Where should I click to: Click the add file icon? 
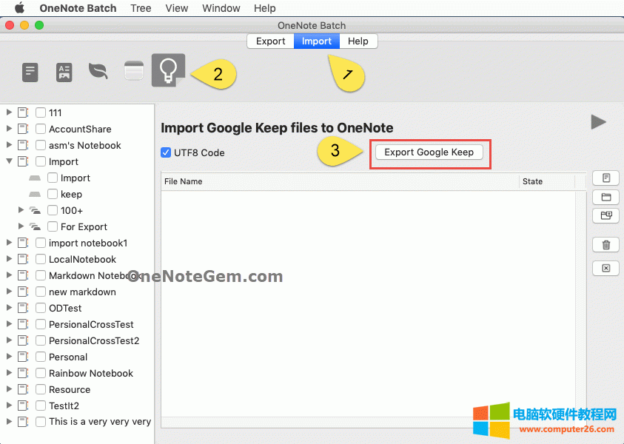pyautogui.click(x=605, y=178)
